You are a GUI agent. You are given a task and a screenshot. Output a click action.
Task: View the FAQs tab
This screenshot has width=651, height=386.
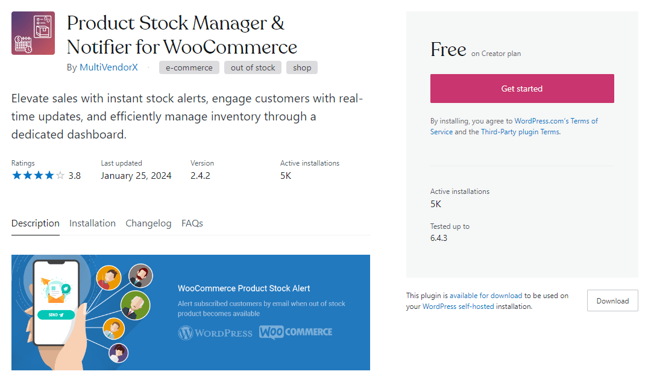coord(192,223)
